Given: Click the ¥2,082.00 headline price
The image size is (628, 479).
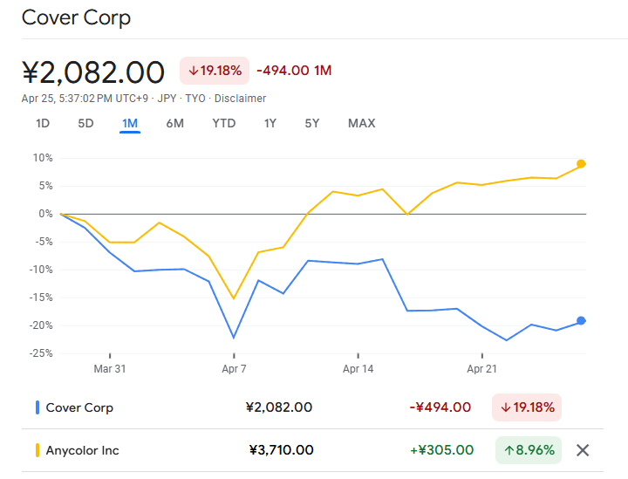Looking at the screenshot, I should click(x=93, y=71).
